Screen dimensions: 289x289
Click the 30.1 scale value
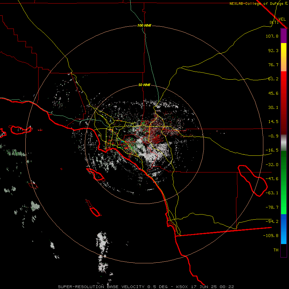coord(273,108)
